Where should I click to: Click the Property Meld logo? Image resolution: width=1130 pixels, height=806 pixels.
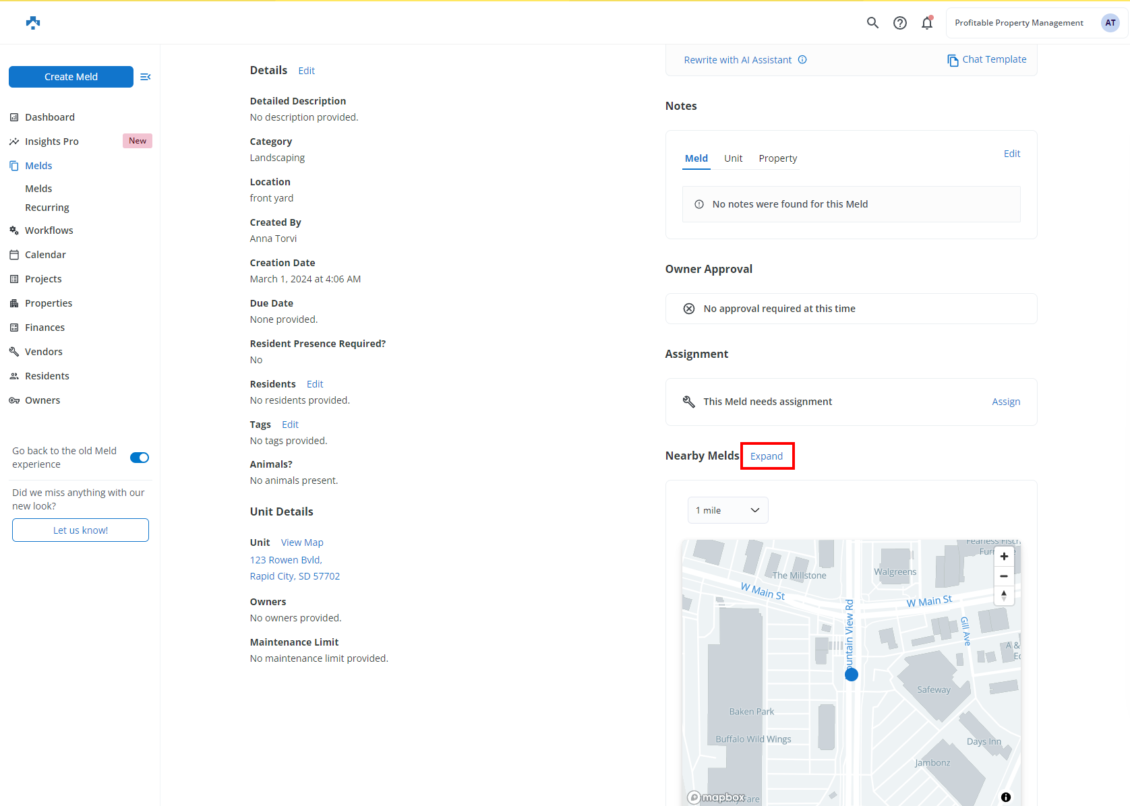(33, 23)
